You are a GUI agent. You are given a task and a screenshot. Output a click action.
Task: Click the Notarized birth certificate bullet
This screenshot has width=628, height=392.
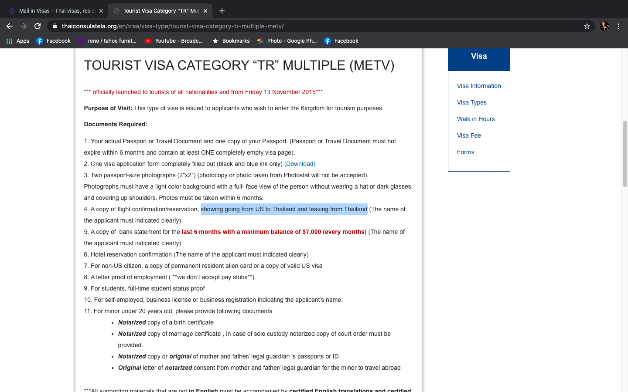tap(166, 322)
